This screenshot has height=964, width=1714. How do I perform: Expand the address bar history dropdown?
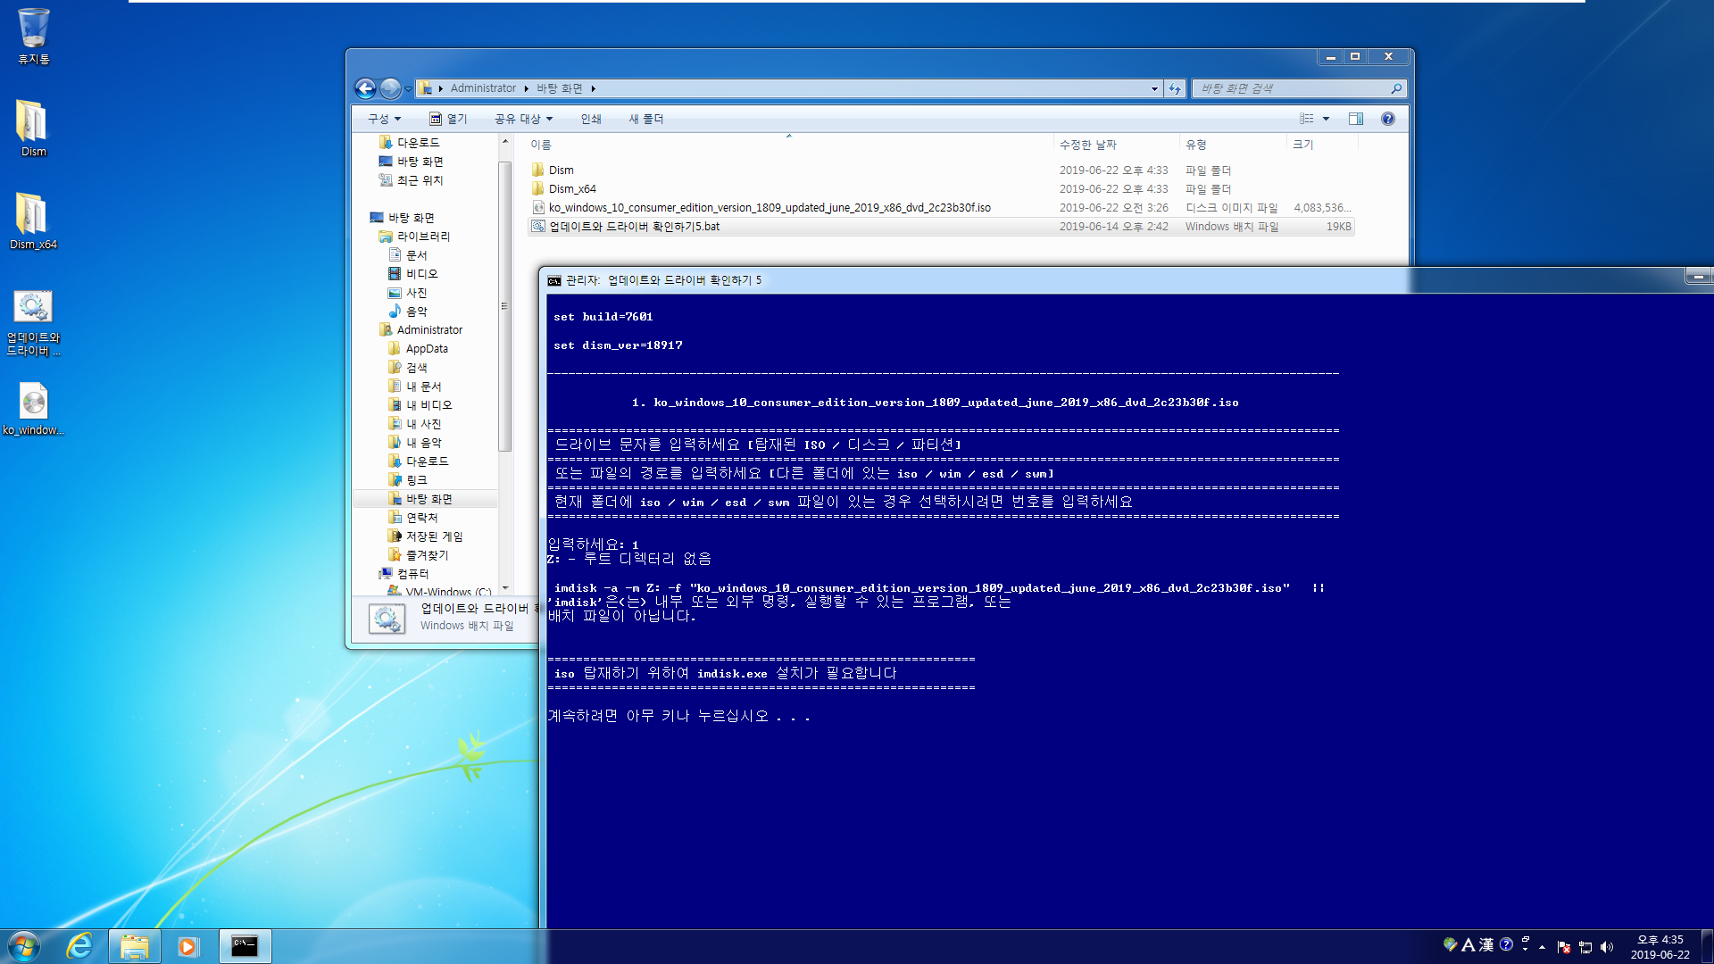(1154, 88)
